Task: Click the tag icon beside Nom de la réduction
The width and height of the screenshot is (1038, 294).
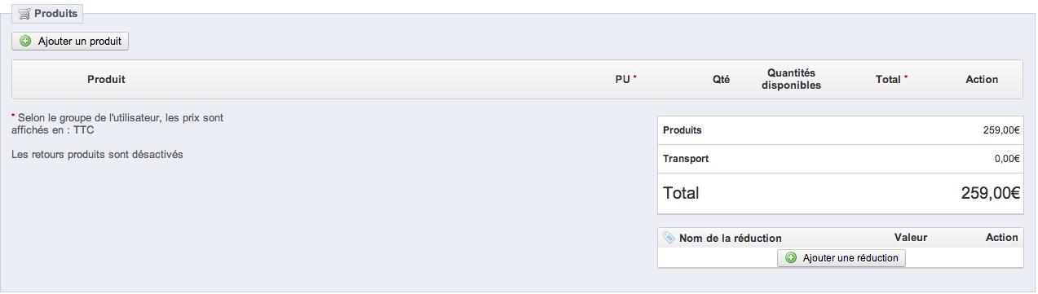Action: pyautogui.click(x=669, y=238)
